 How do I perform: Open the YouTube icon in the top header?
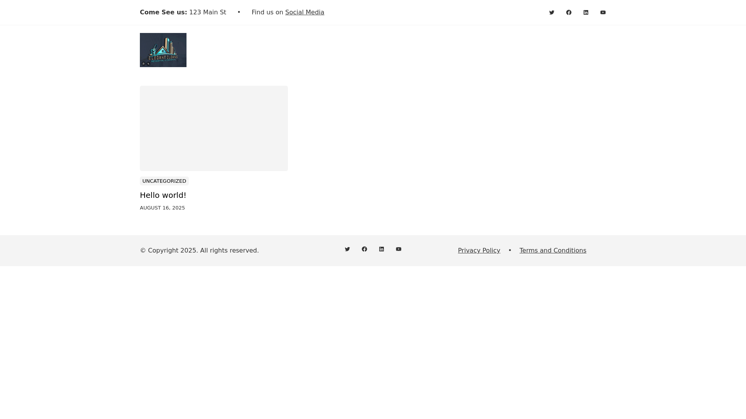click(x=603, y=12)
